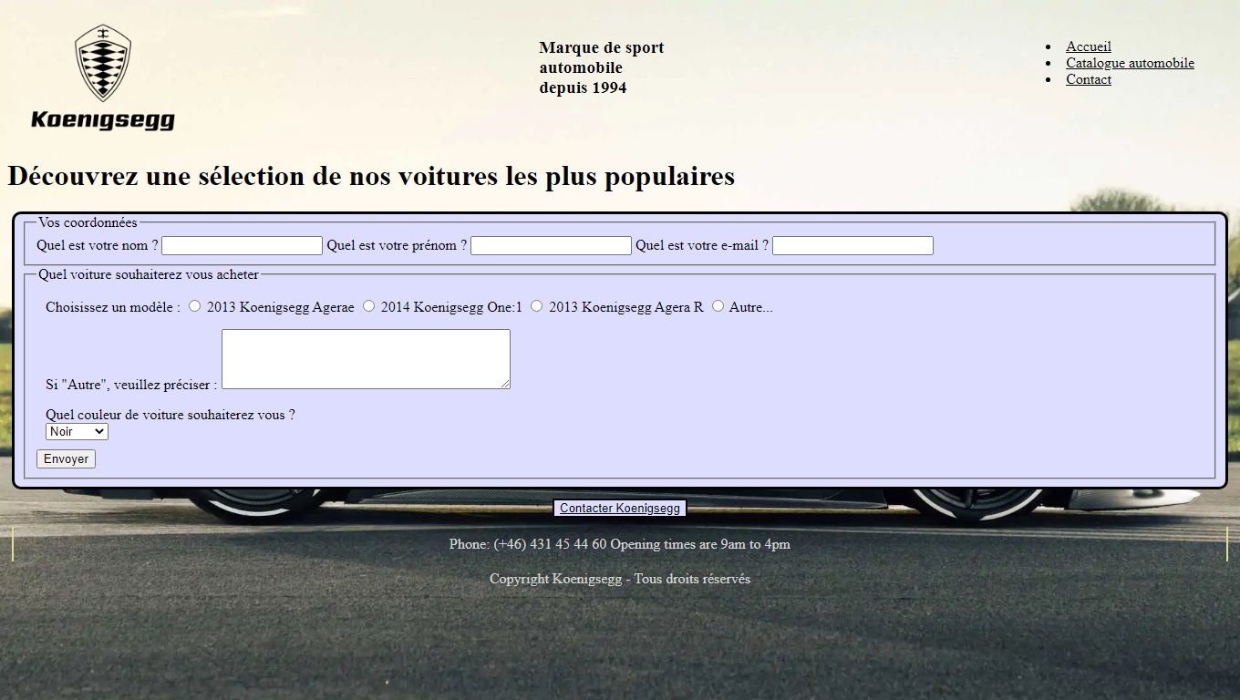The height and width of the screenshot is (700, 1240).
Task: Click the 'Marque de sport automobile' tagline
Action: pyautogui.click(x=601, y=67)
